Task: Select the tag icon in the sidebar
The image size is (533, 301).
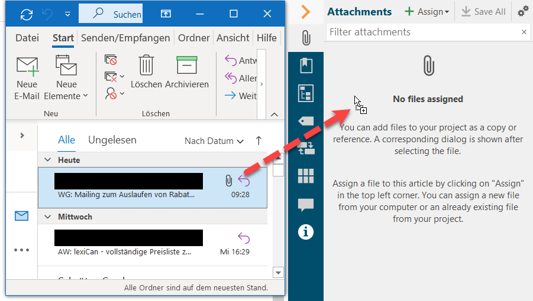Action: (306, 121)
